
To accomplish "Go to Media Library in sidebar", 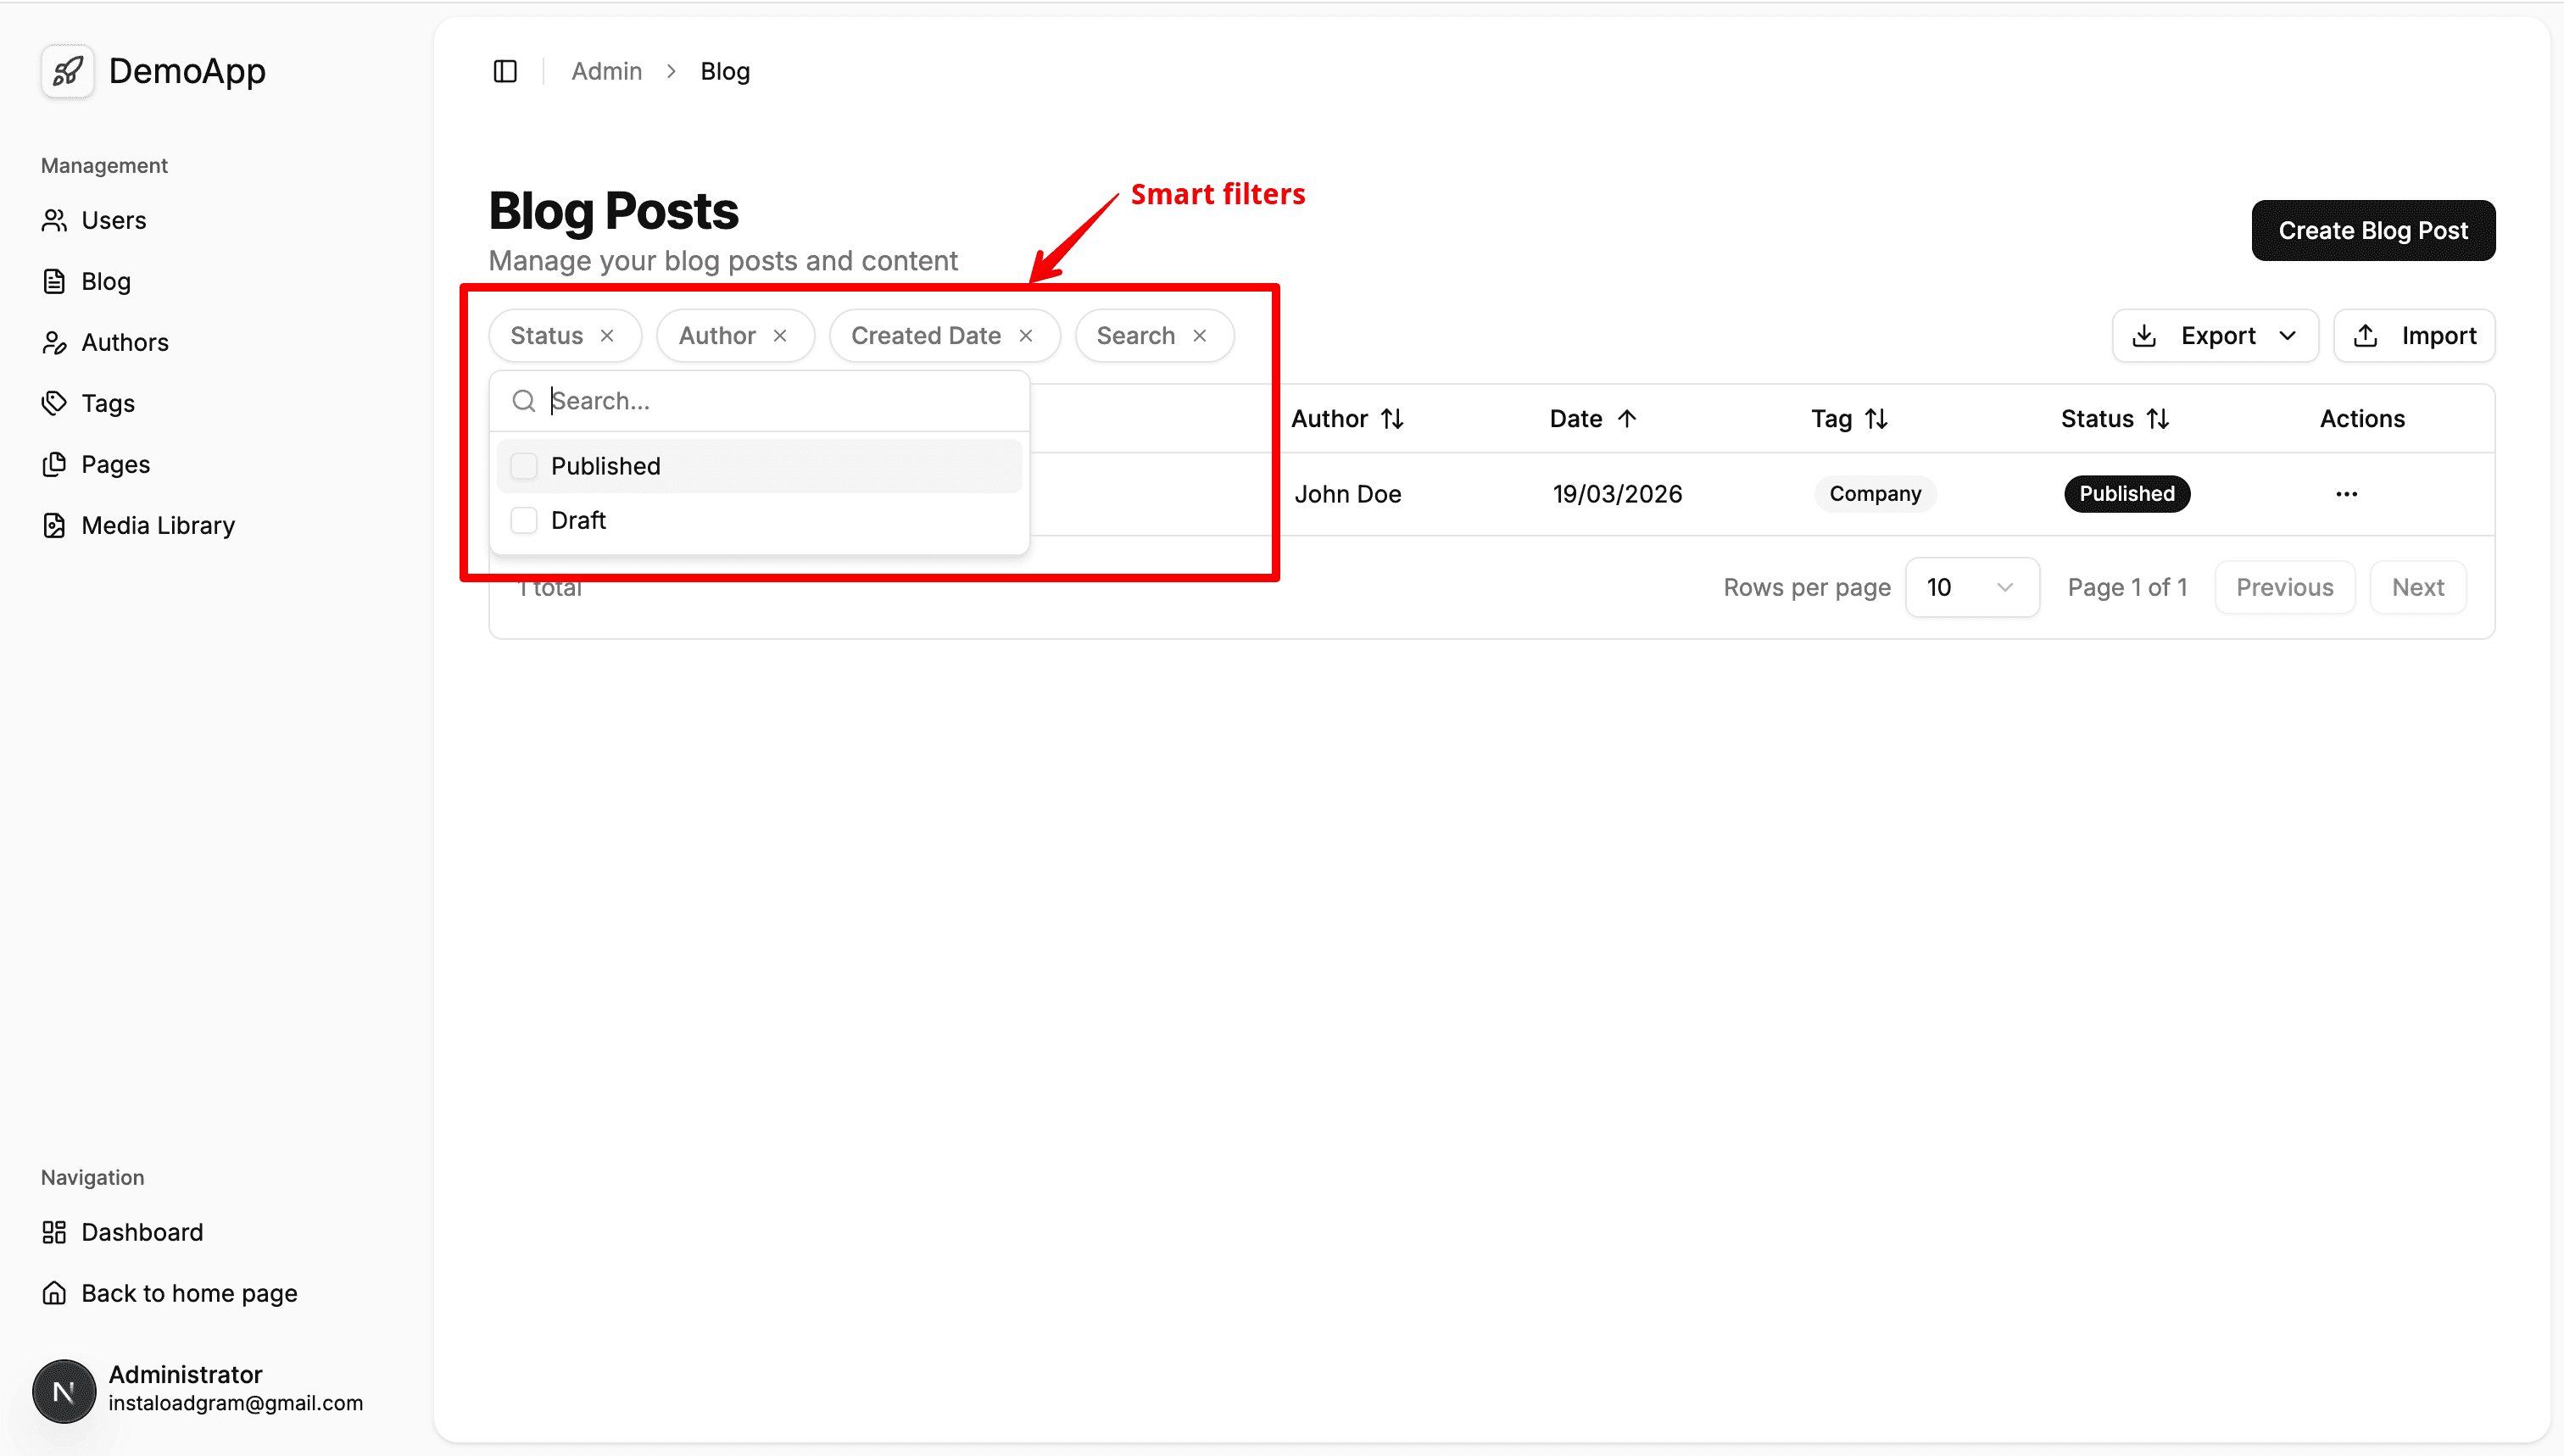I will (157, 525).
